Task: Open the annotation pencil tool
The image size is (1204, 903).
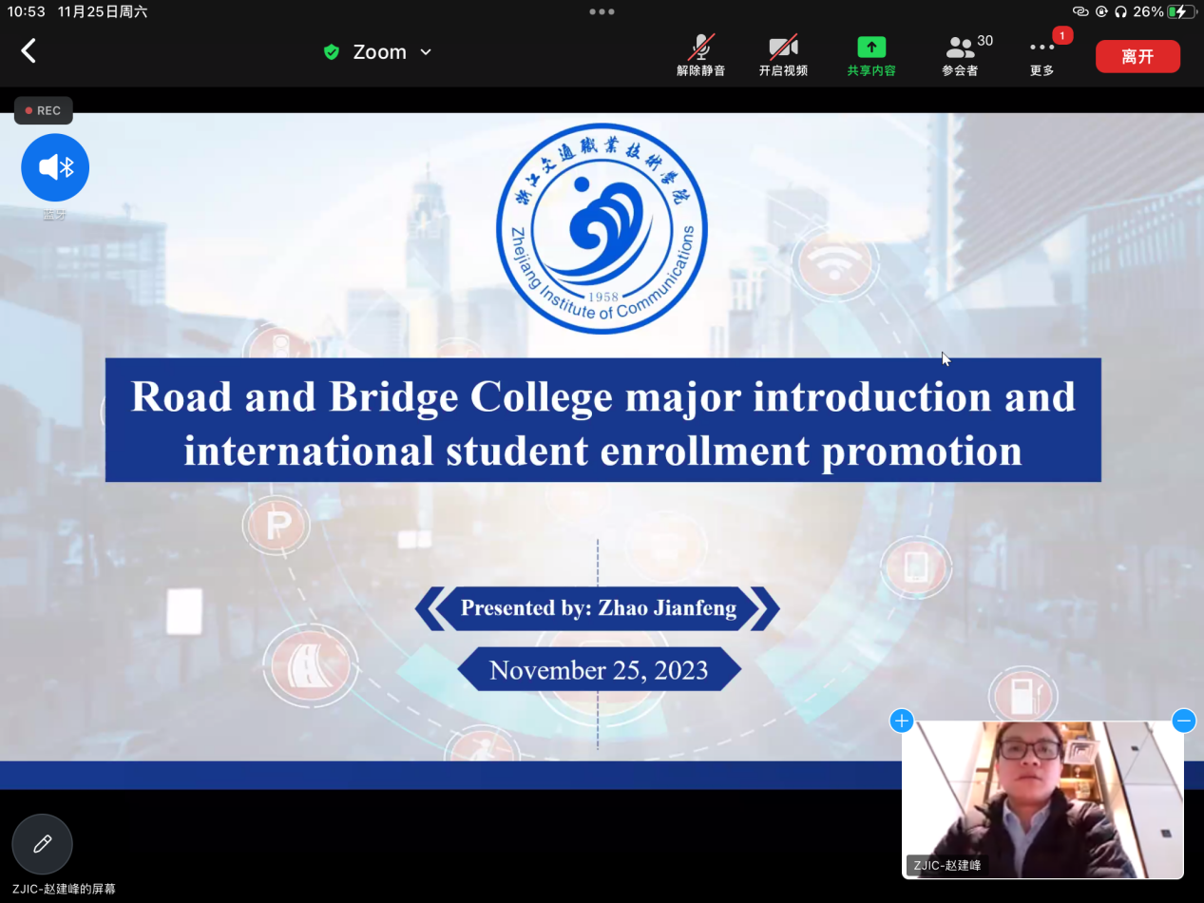Action: 42,844
